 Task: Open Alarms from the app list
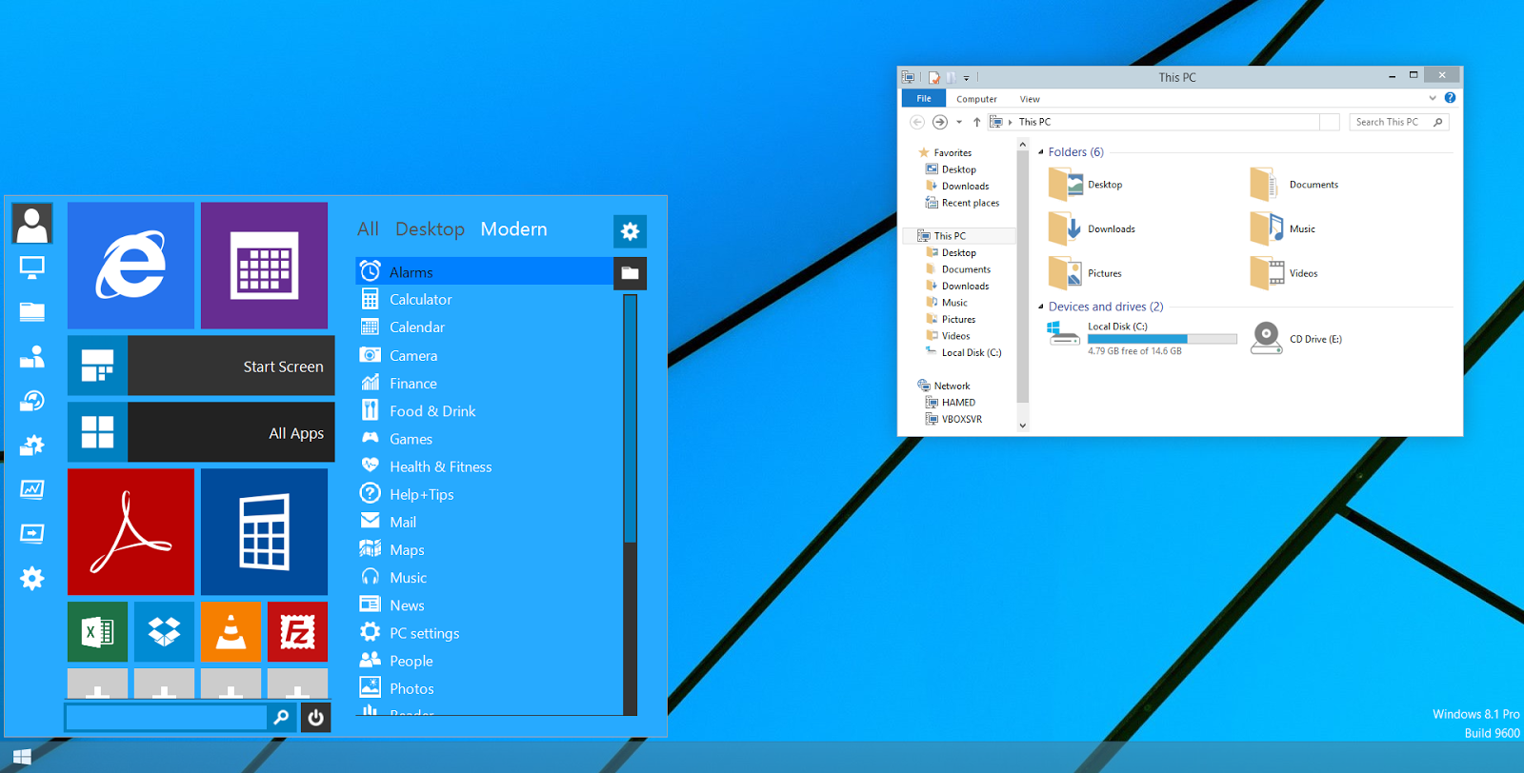coord(484,271)
